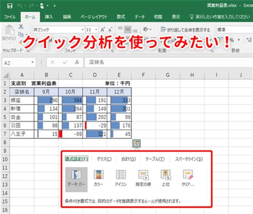253x214 pixels.
Task: Apply Data Bar formatting in Quick Analysis
Action: (x=76, y=179)
